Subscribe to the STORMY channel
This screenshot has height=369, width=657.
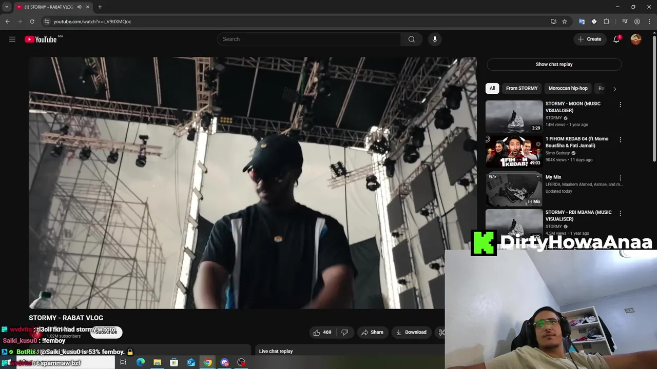(x=106, y=332)
